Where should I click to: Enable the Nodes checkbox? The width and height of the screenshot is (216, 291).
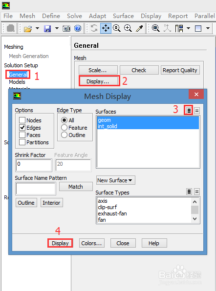tap(22, 120)
